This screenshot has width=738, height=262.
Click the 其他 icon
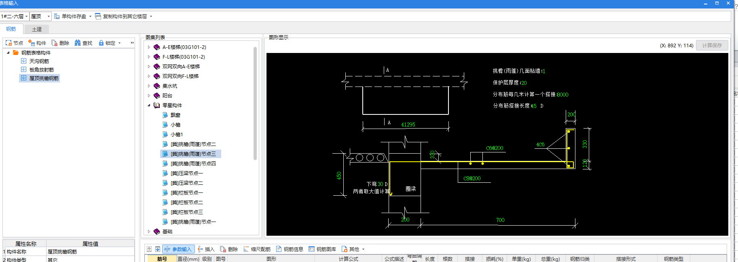(x=344, y=249)
